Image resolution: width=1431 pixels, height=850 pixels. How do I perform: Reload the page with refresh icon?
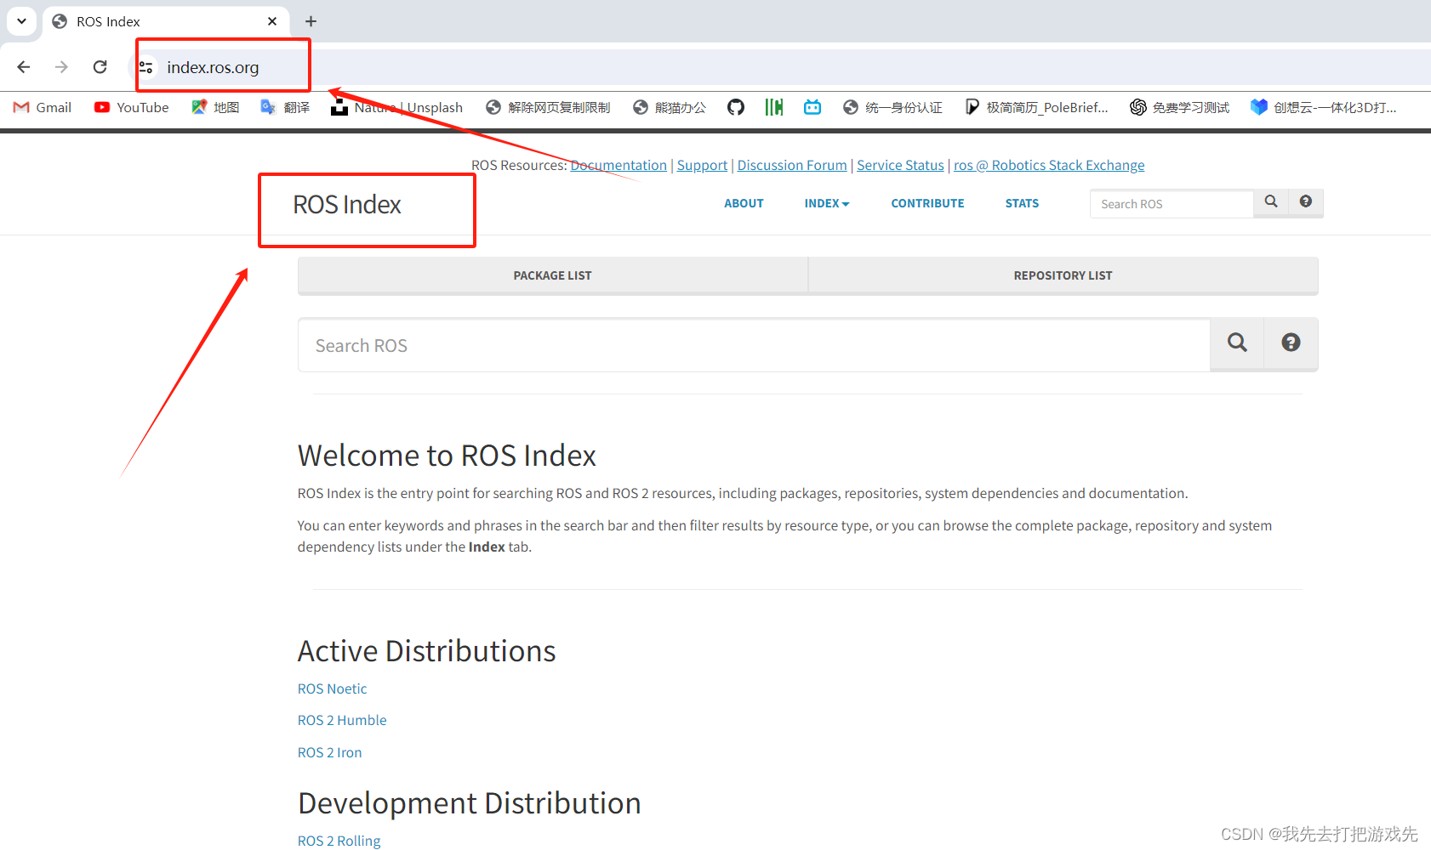tap(100, 67)
